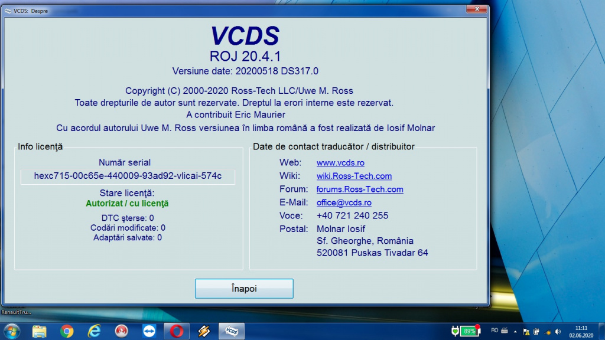Click the on-screen keyboard tray icon
The image size is (605, 340).
tap(505, 331)
